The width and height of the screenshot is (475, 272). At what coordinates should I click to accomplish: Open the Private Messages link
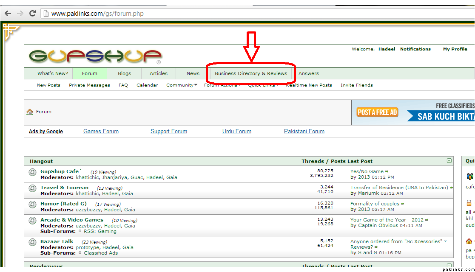[x=89, y=85]
